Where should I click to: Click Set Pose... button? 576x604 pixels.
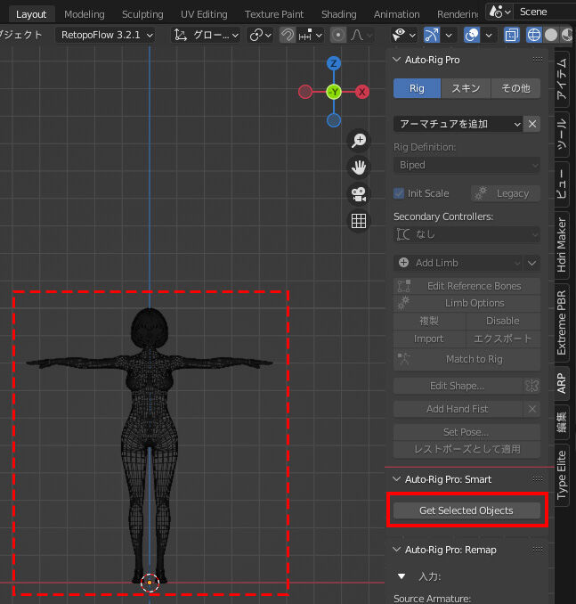[466, 432]
